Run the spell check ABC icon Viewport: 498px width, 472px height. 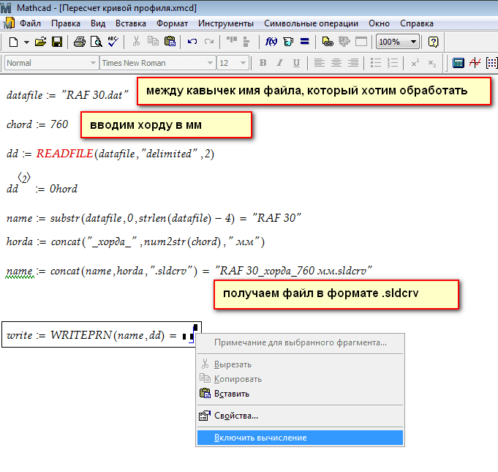coord(113,42)
